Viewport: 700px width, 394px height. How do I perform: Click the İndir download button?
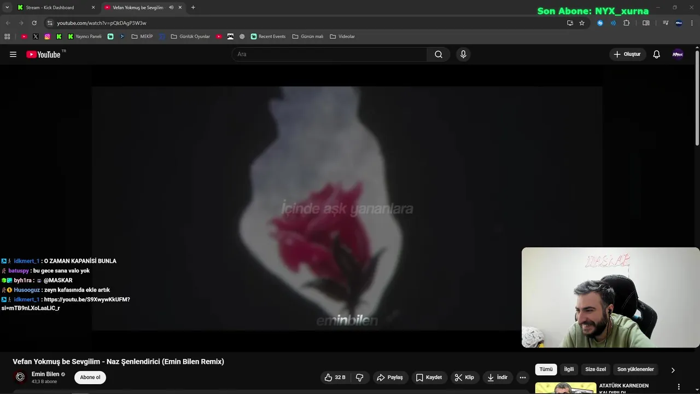(498, 378)
